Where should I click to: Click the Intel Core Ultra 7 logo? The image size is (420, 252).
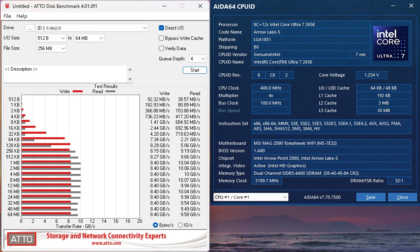[x=390, y=43]
